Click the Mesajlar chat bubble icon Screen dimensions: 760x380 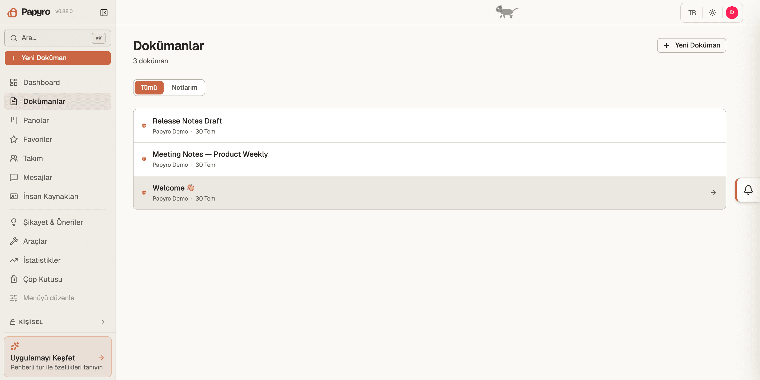point(13,177)
